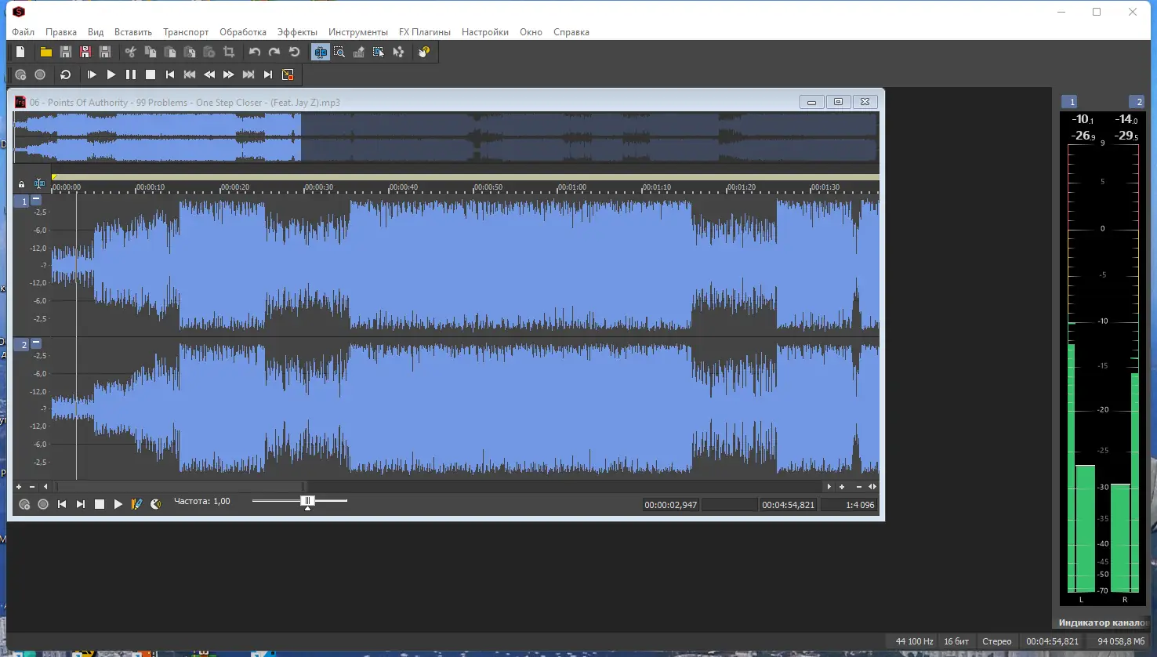The width and height of the screenshot is (1157, 657).
Task: Click Pause in the main transport toolbar
Action: point(131,74)
